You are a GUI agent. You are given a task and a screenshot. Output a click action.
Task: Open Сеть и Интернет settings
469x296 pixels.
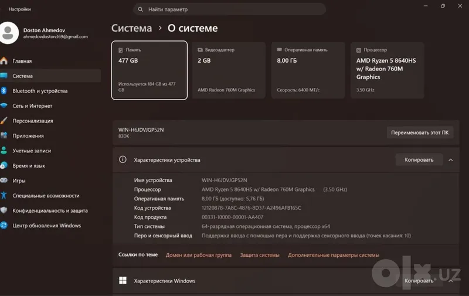tap(50, 106)
